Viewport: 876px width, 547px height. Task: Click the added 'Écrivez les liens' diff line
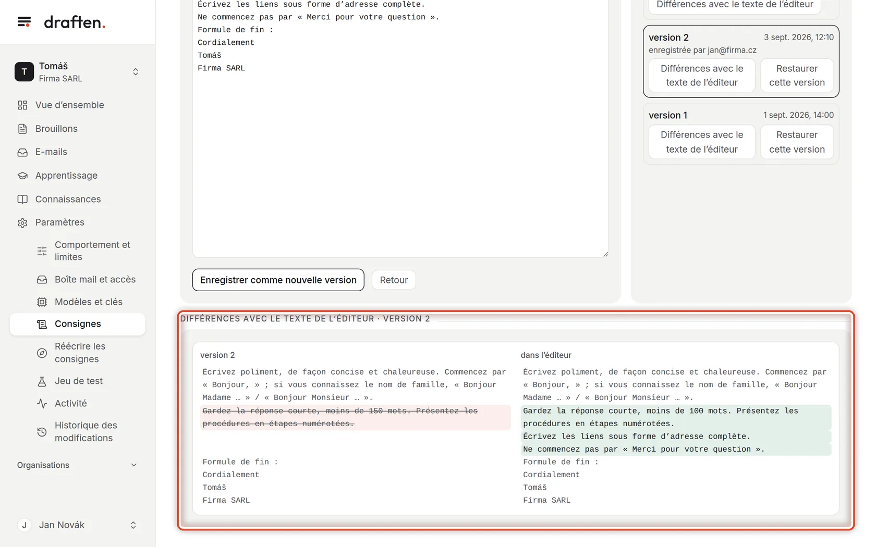676,437
